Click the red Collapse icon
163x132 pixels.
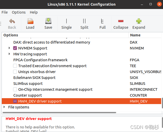tap(121, 21)
